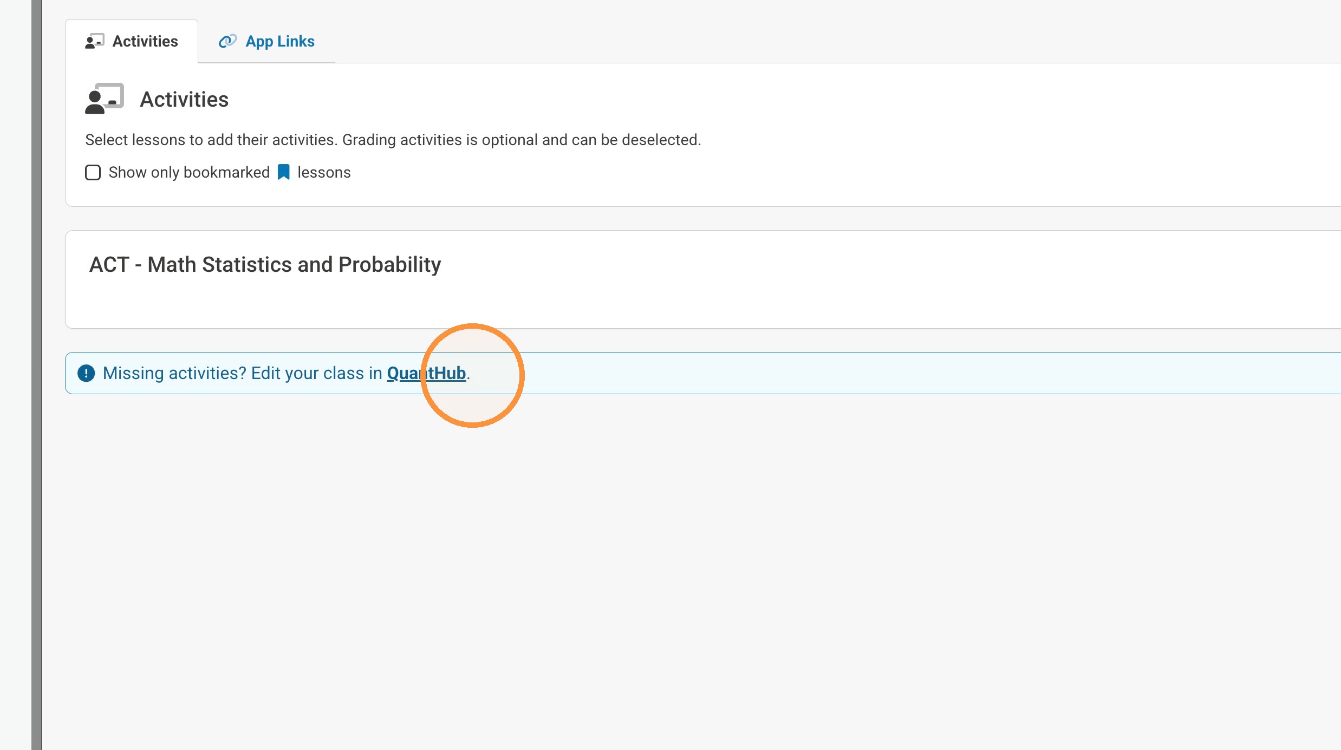Click the large Activities heading presenter icon
Screen dimensions: 1341x750
click(105, 99)
